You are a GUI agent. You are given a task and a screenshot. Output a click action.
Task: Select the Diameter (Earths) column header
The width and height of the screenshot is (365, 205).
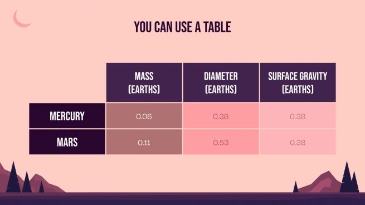tap(221, 82)
